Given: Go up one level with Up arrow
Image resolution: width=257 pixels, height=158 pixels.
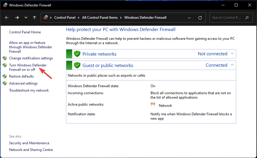Looking at the screenshot, I should point(34,18).
